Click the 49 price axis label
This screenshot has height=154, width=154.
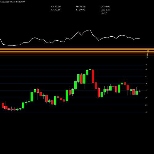coord(146,65)
